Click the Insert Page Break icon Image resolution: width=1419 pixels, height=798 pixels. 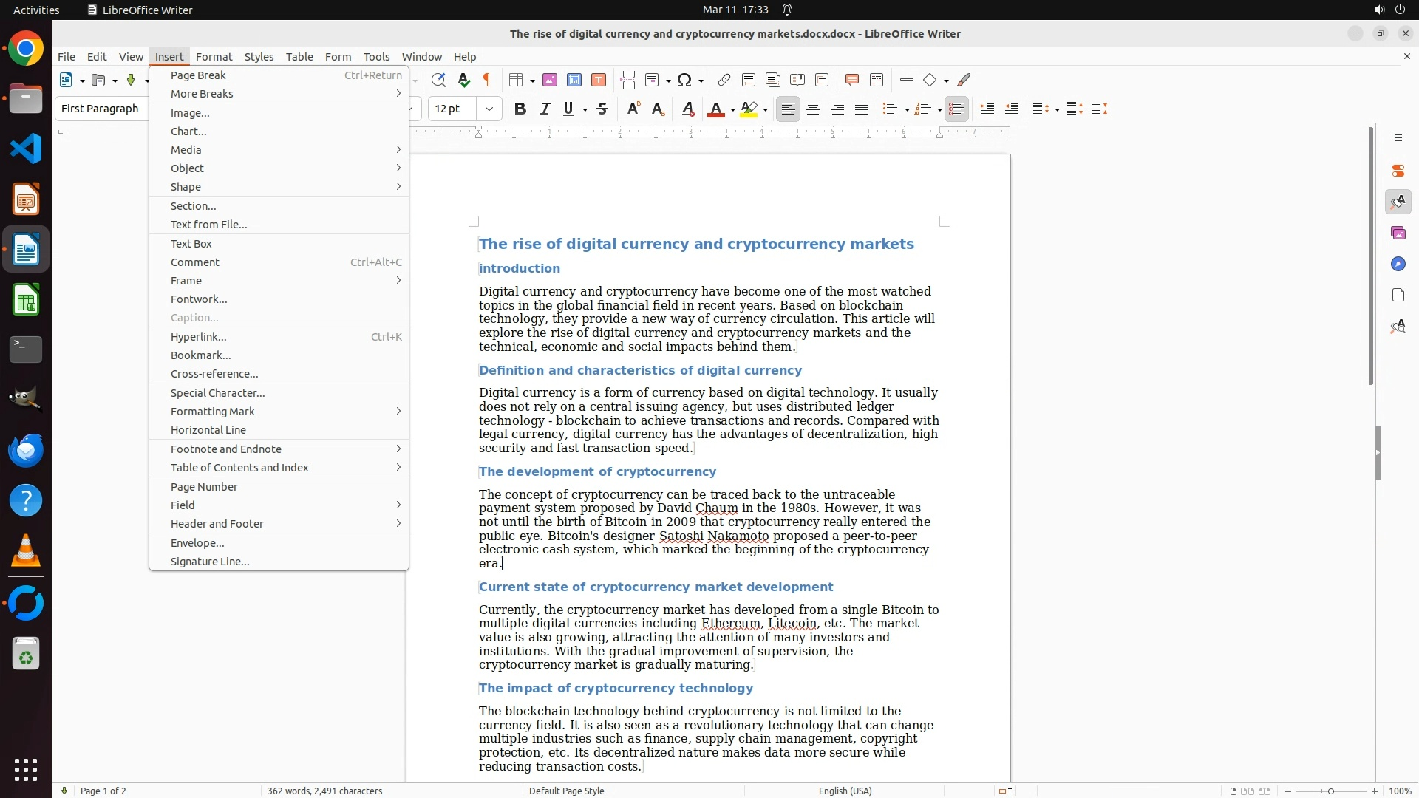[x=628, y=80]
